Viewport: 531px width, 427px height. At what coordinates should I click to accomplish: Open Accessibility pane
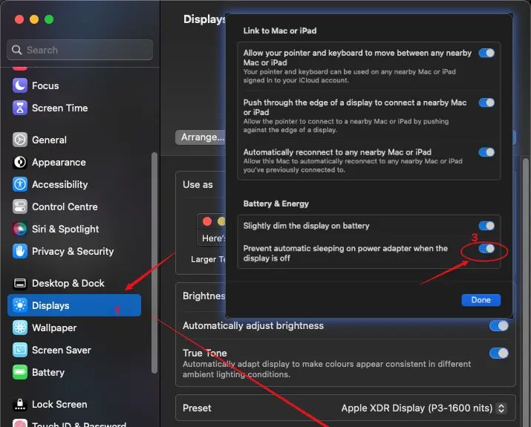point(74,184)
